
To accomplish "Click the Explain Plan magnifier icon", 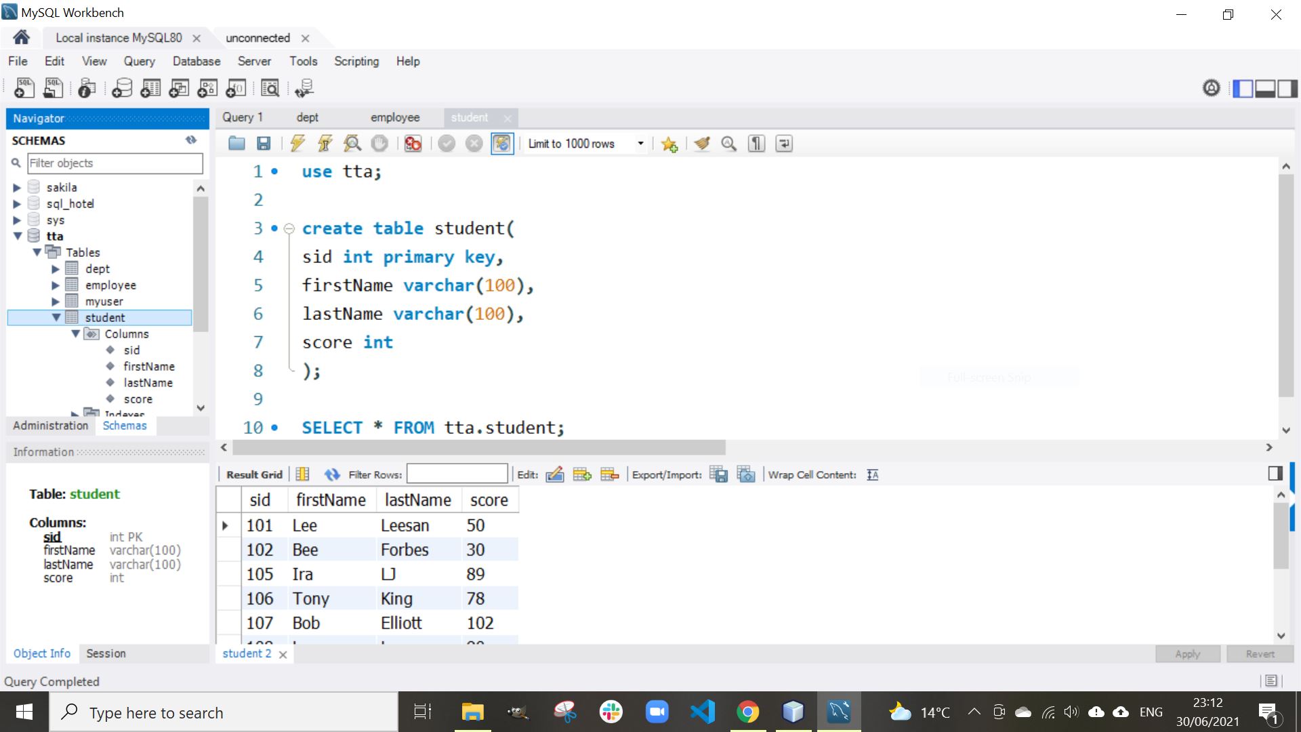I will tap(352, 144).
